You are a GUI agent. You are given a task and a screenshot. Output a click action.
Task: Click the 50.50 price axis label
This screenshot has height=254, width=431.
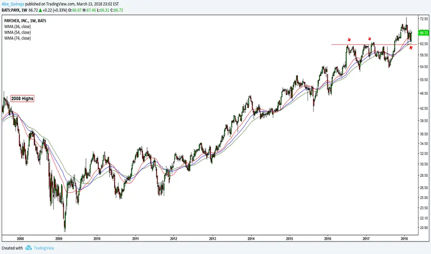click(x=424, y=79)
